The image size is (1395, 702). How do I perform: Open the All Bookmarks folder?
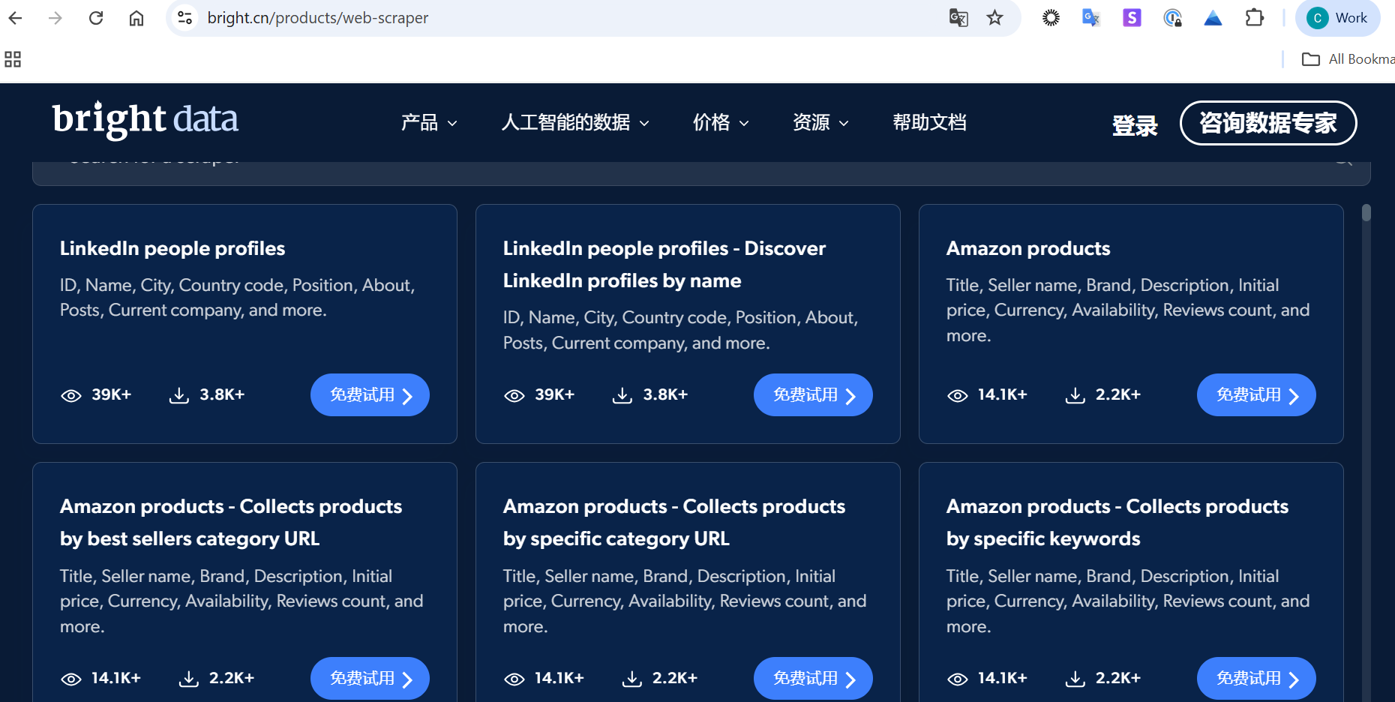[x=1348, y=59]
